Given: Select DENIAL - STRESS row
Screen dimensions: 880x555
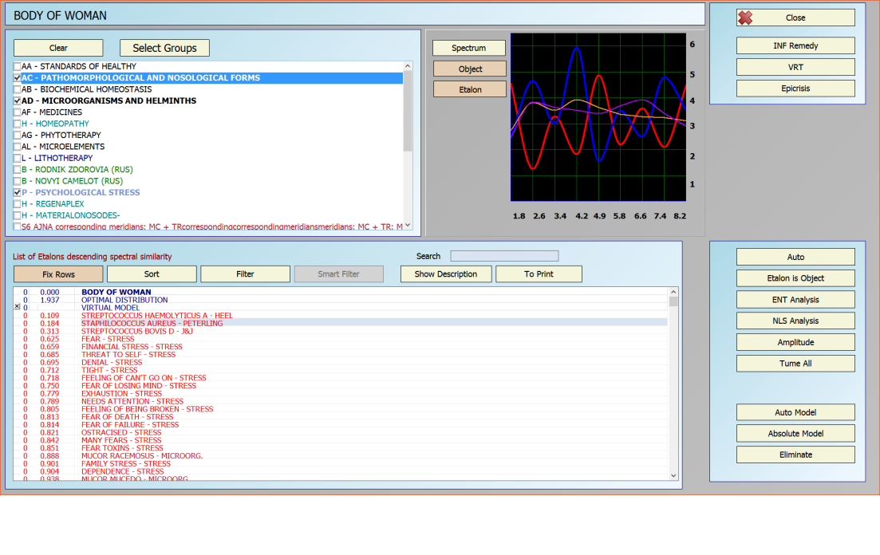Looking at the screenshot, I should pyautogui.click(x=340, y=363).
